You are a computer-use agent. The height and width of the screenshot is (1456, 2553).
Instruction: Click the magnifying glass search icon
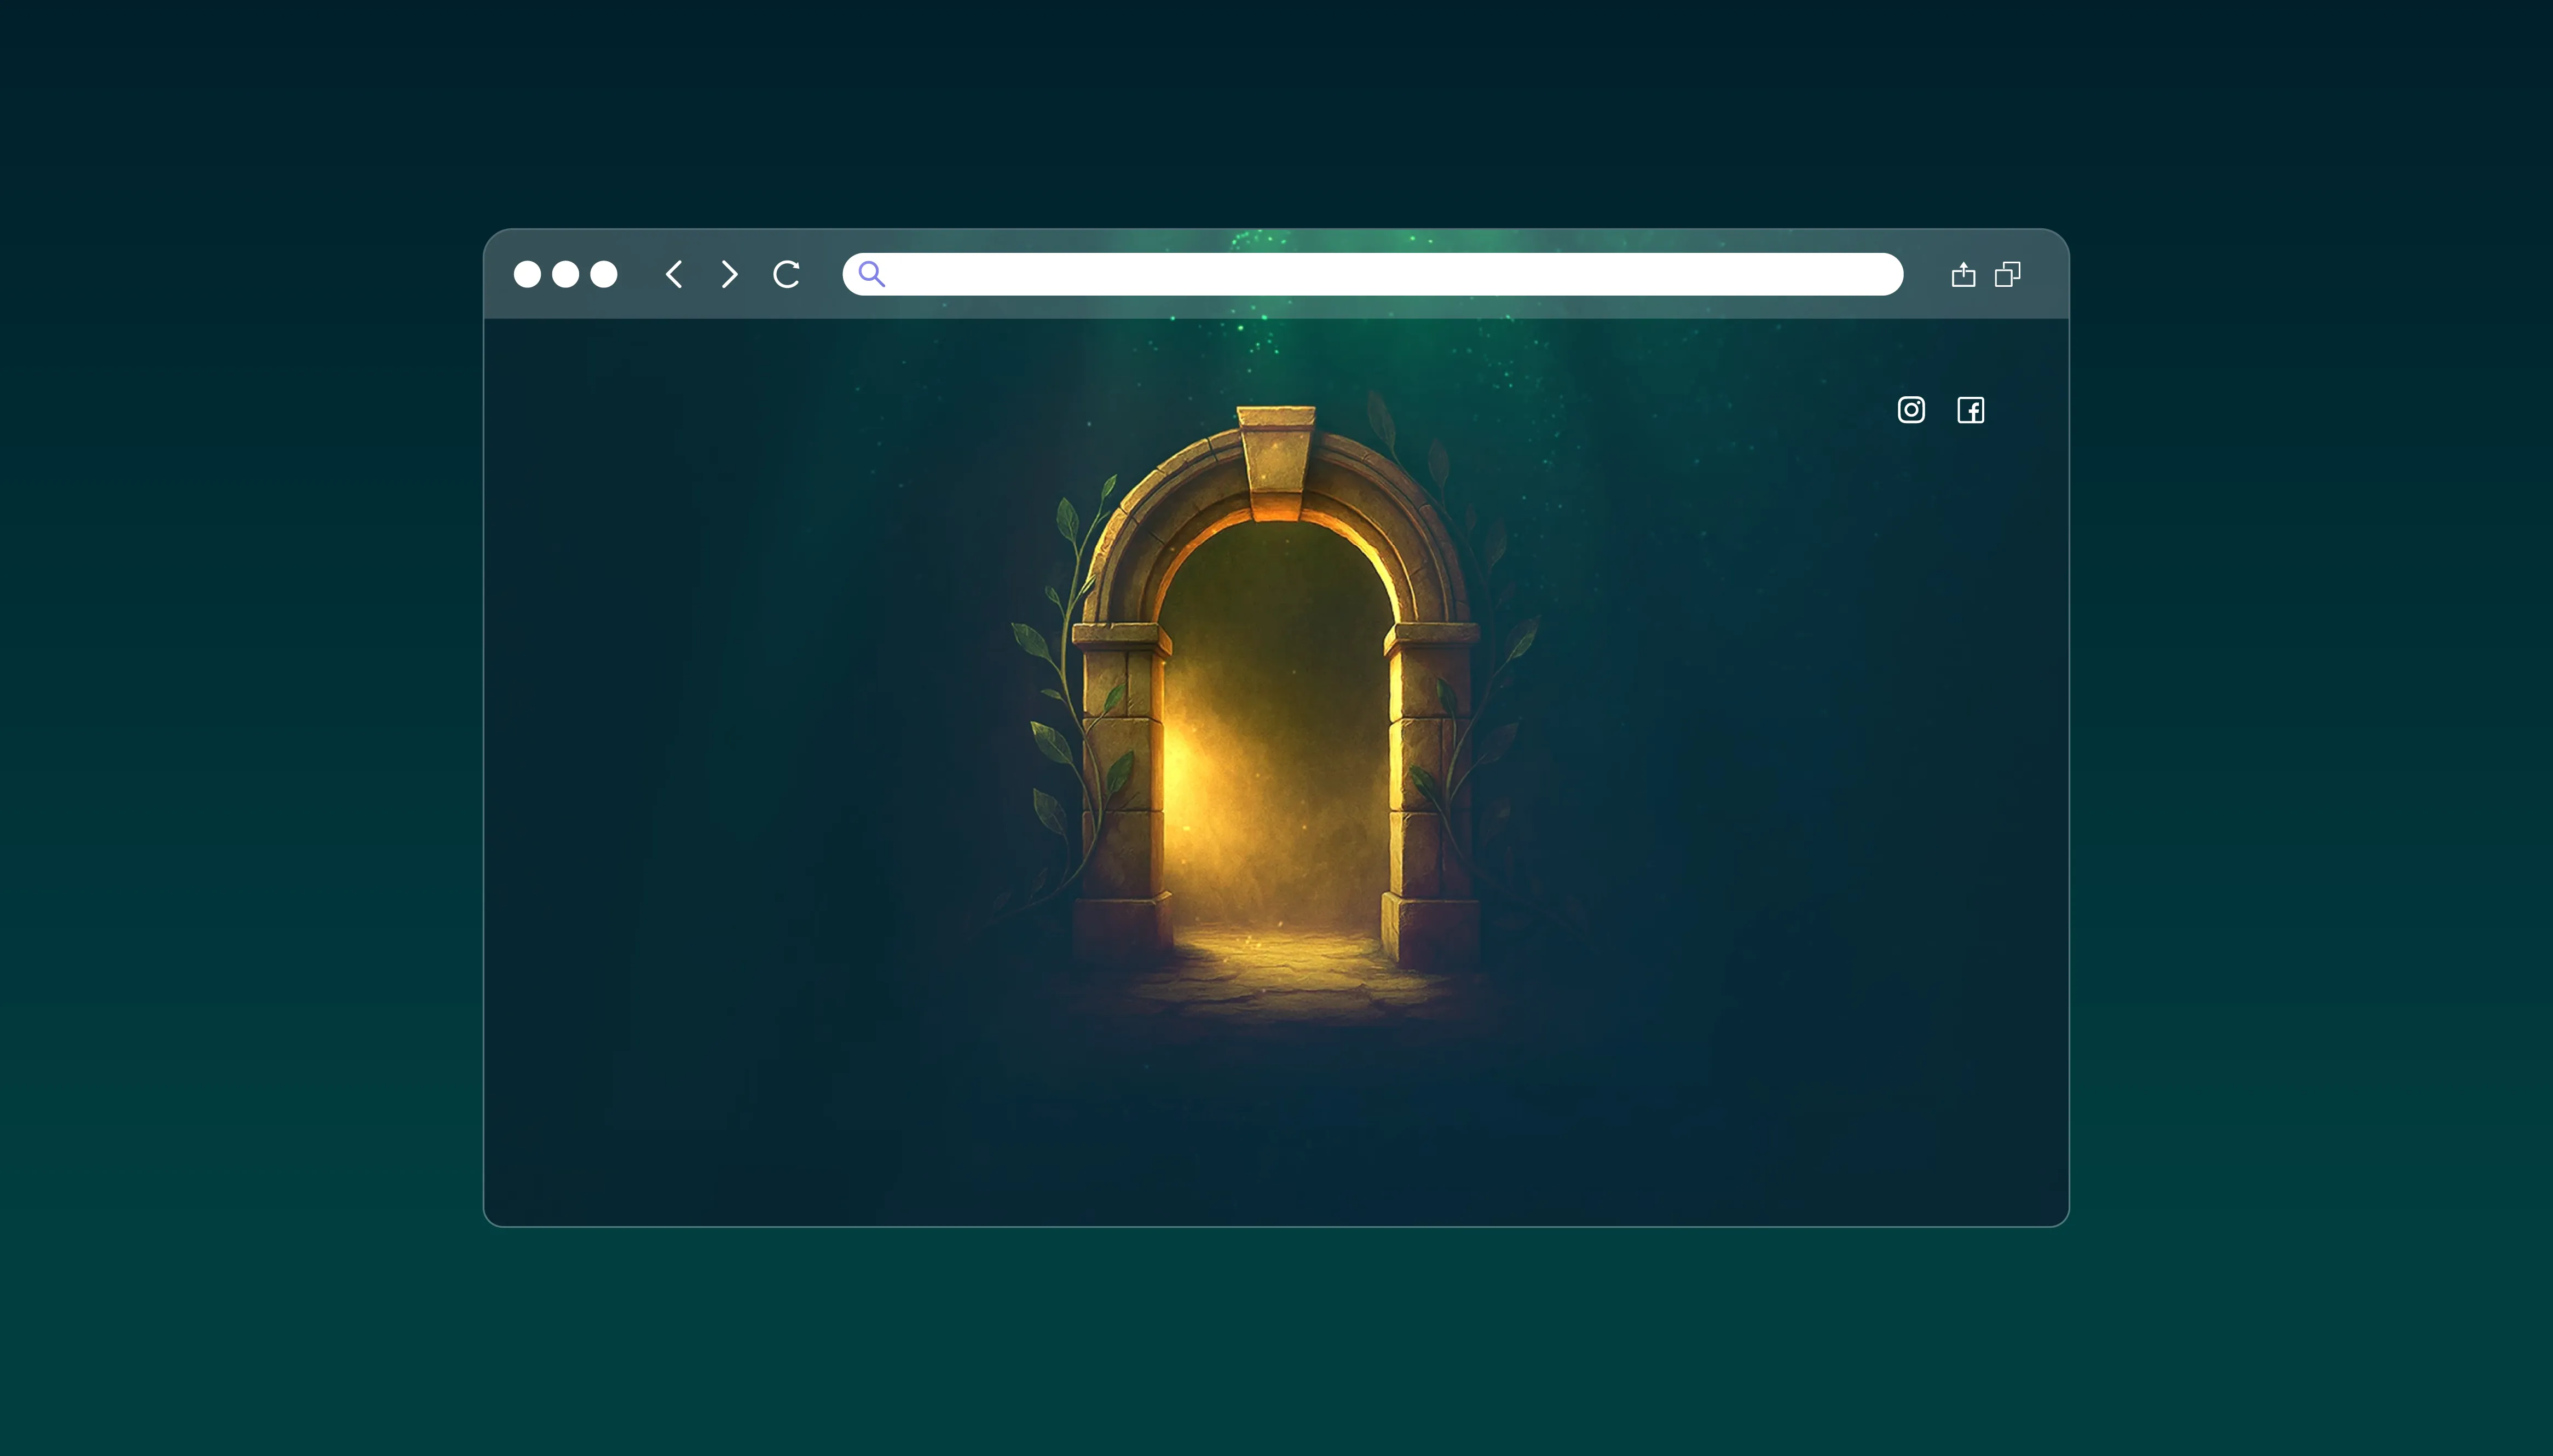point(871,274)
